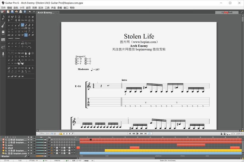Mute track 4 stud
Viewport: 244px width, 162px height.
[31, 148]
